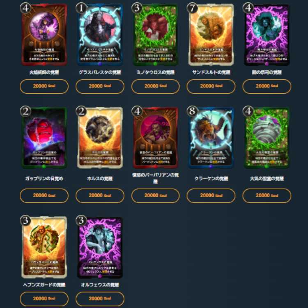
Task: Buy 火焔術師の覚醒 for 20000 Soul
Action: click(x=44, y=86)
